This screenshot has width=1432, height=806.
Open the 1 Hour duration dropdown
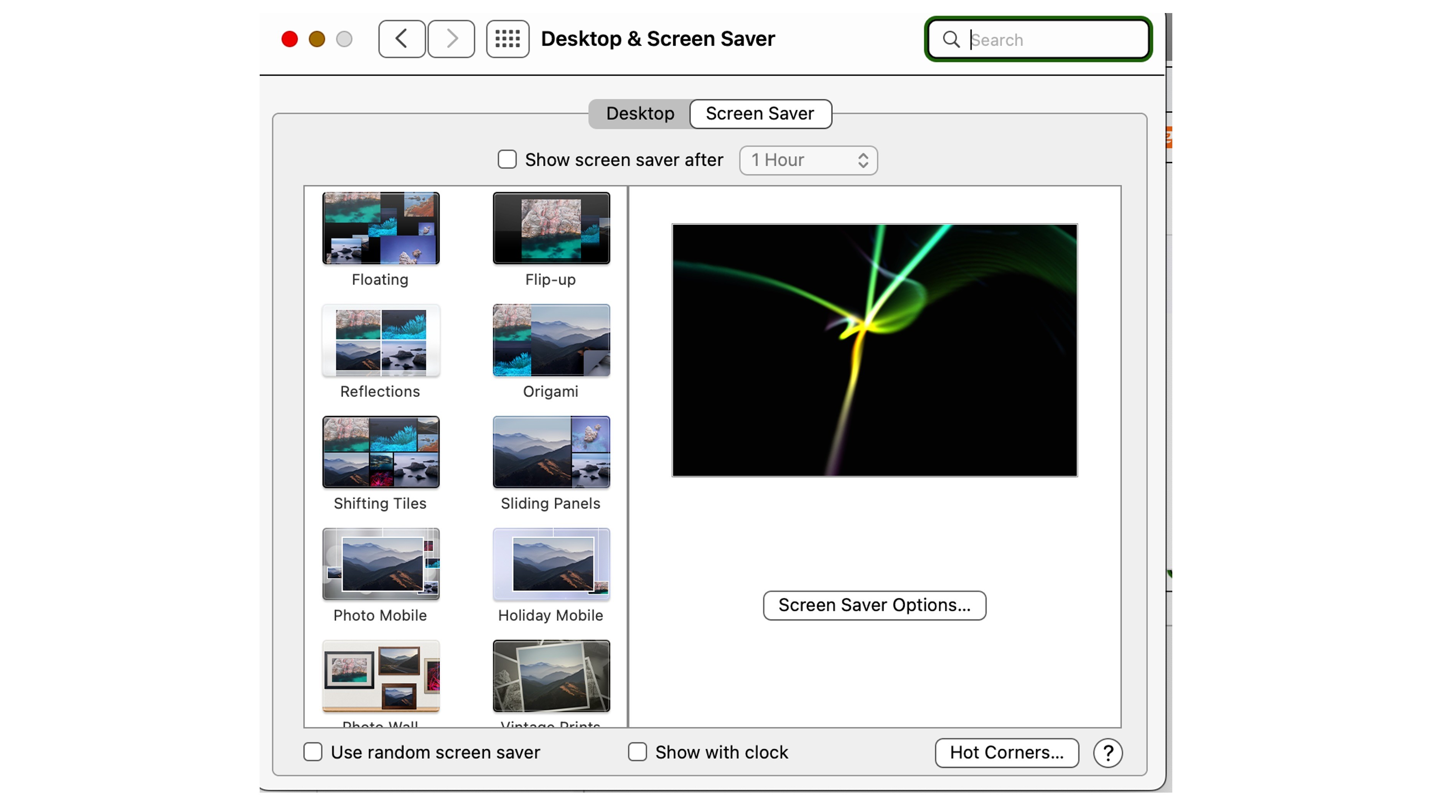(808, 160)
